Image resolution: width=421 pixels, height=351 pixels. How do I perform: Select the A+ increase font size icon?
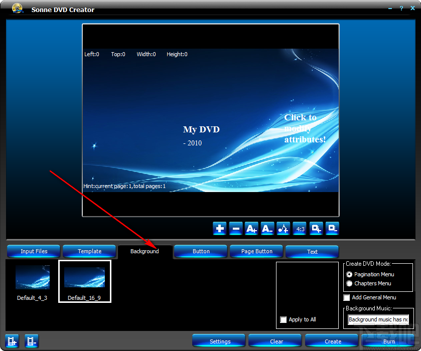click(251, 228)
